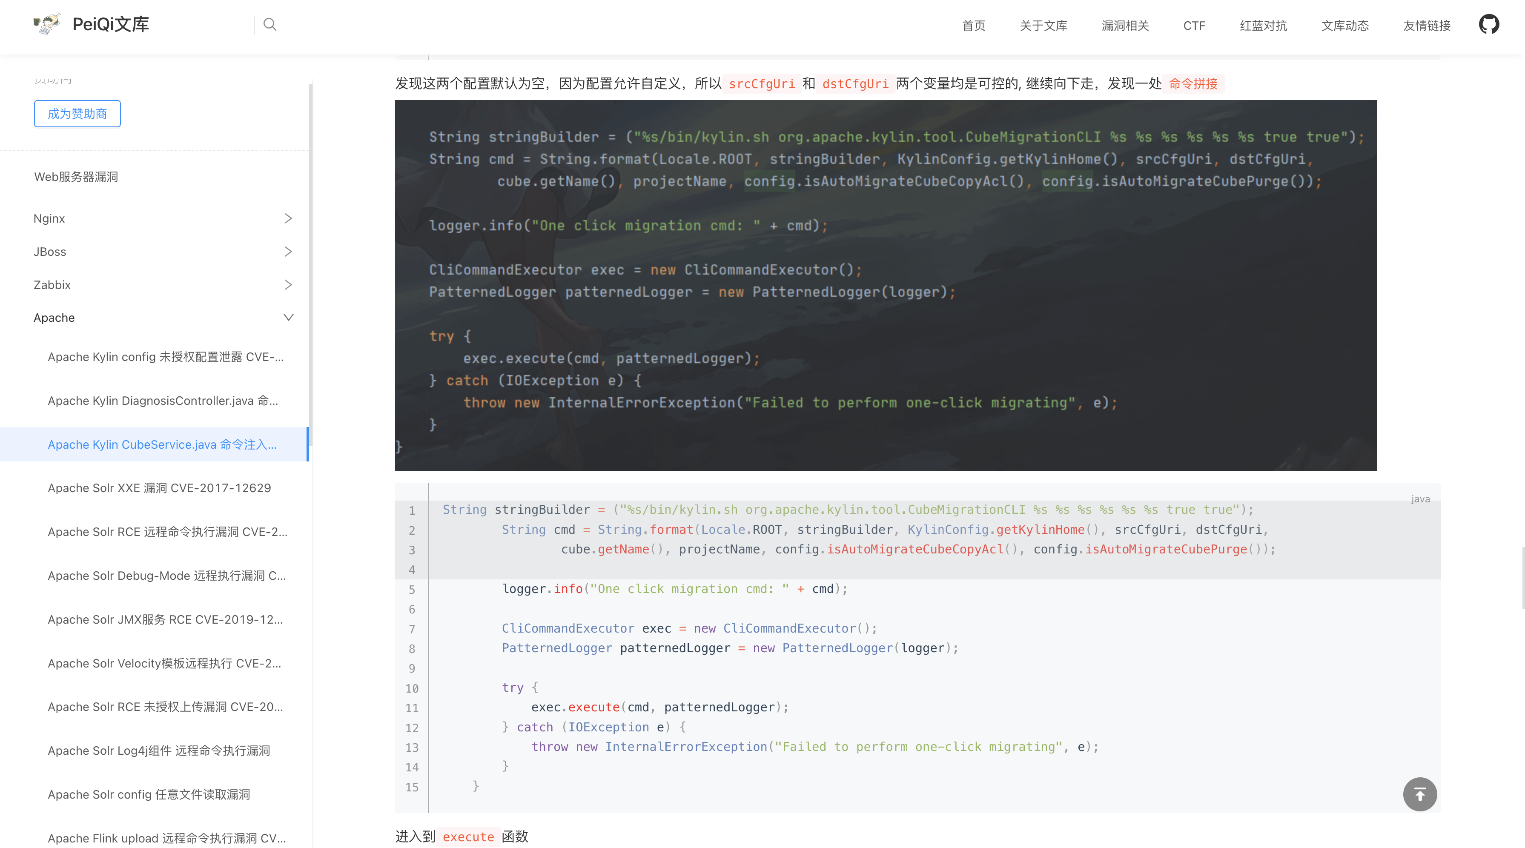
Task: Click the 成为赞助商 button
Action: point(77,114)
